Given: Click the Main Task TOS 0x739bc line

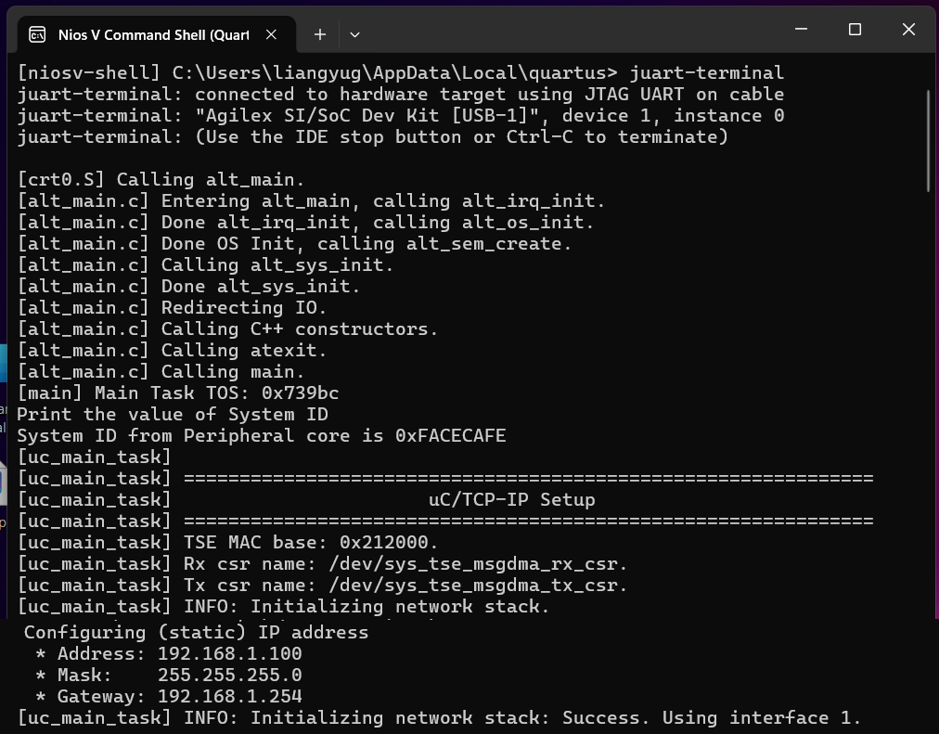Looking at the screenshot, I should pyautogui.click(x=178, y=393).
